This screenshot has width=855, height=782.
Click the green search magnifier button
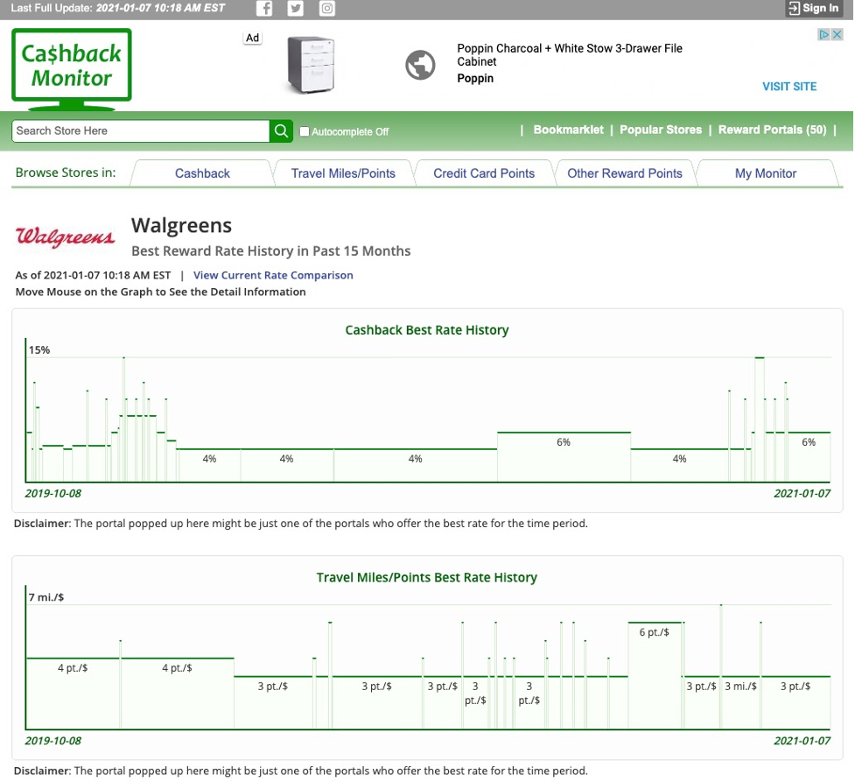click(x=281, y=130)
